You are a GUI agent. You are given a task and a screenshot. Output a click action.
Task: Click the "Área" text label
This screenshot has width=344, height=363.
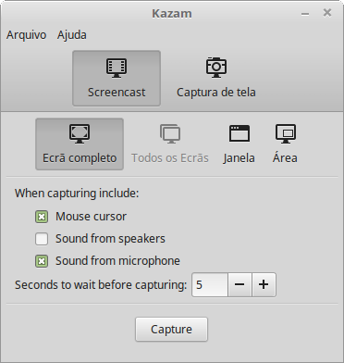(285, 157)
